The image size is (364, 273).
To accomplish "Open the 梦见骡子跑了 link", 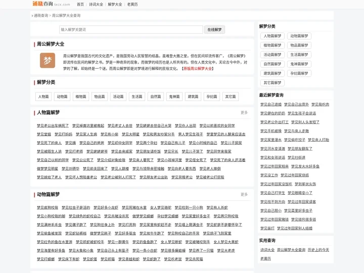I will [76, 224].
